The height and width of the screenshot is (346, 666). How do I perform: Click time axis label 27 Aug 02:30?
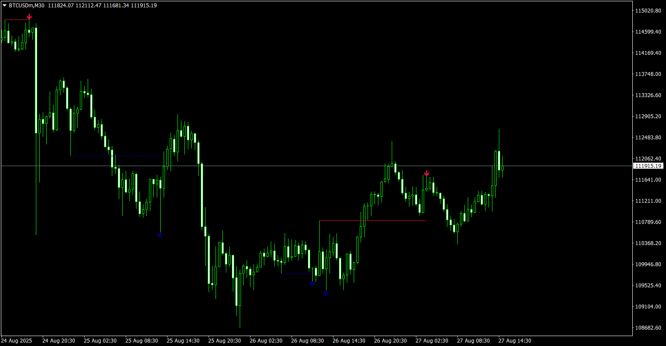click(432, 341)
